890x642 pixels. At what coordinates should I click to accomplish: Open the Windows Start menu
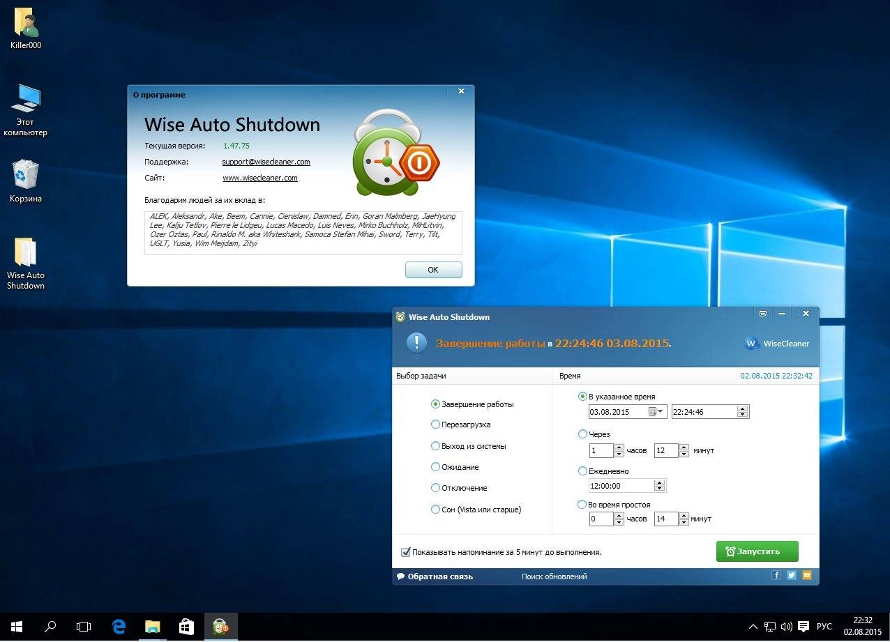point(16,627)
